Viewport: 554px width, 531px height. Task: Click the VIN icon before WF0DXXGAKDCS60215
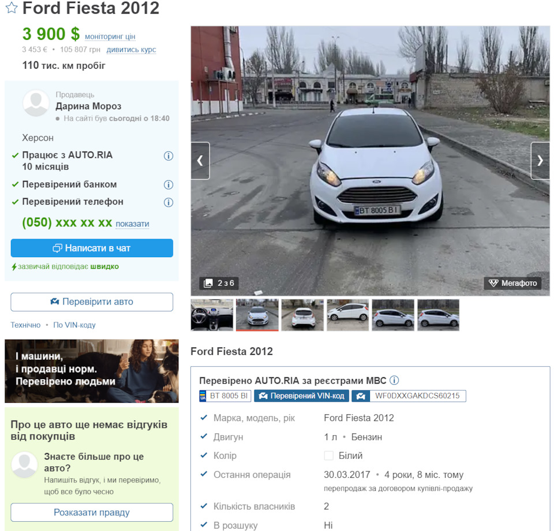coord(361,396)
